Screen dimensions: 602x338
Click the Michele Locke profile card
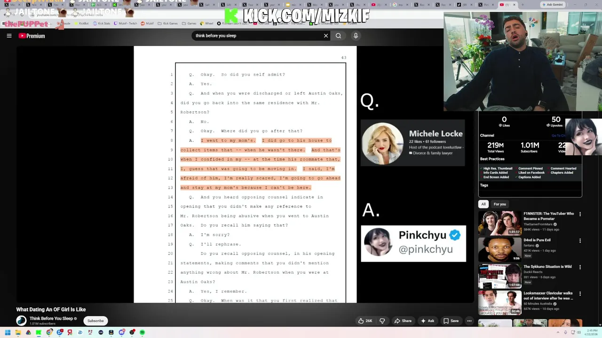tap(412, 143)
